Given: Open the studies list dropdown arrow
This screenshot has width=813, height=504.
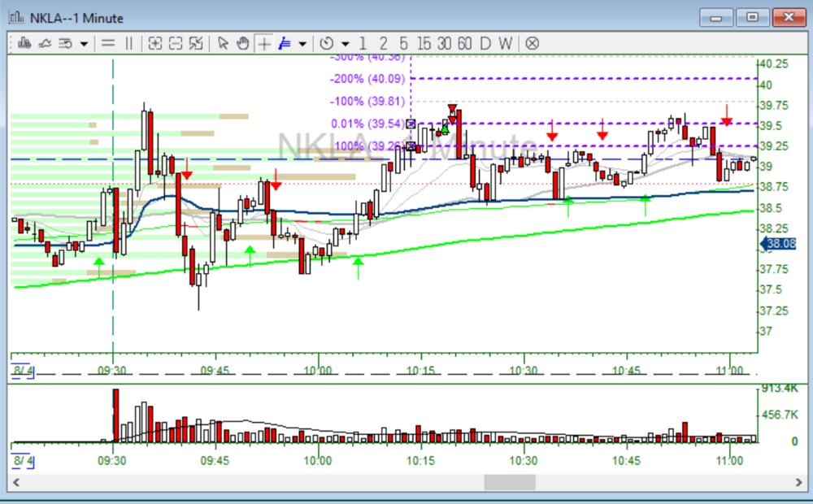Looking at the screenshot, I should [x=84, y=43].
